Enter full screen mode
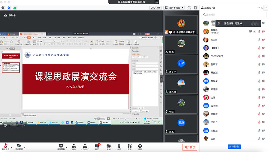This screenshot has height=152, width=268. (x=189, y=7)
